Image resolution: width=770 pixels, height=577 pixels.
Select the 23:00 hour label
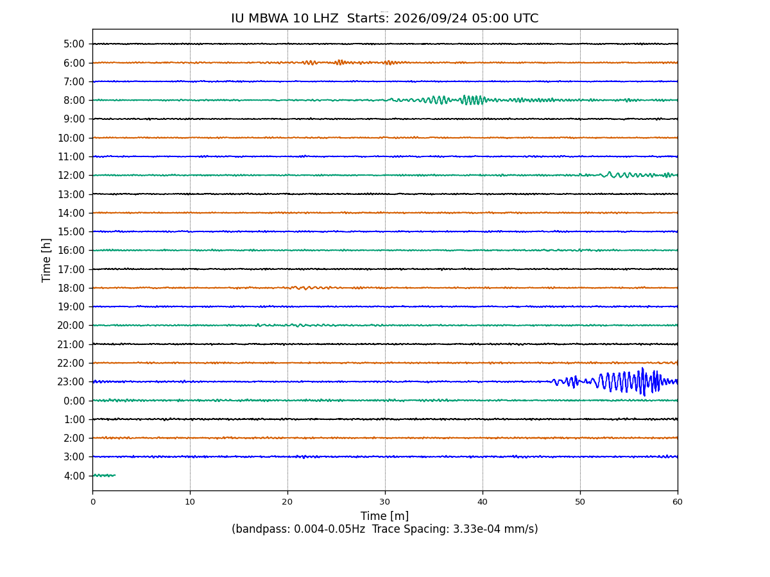(x=71, y=381)
